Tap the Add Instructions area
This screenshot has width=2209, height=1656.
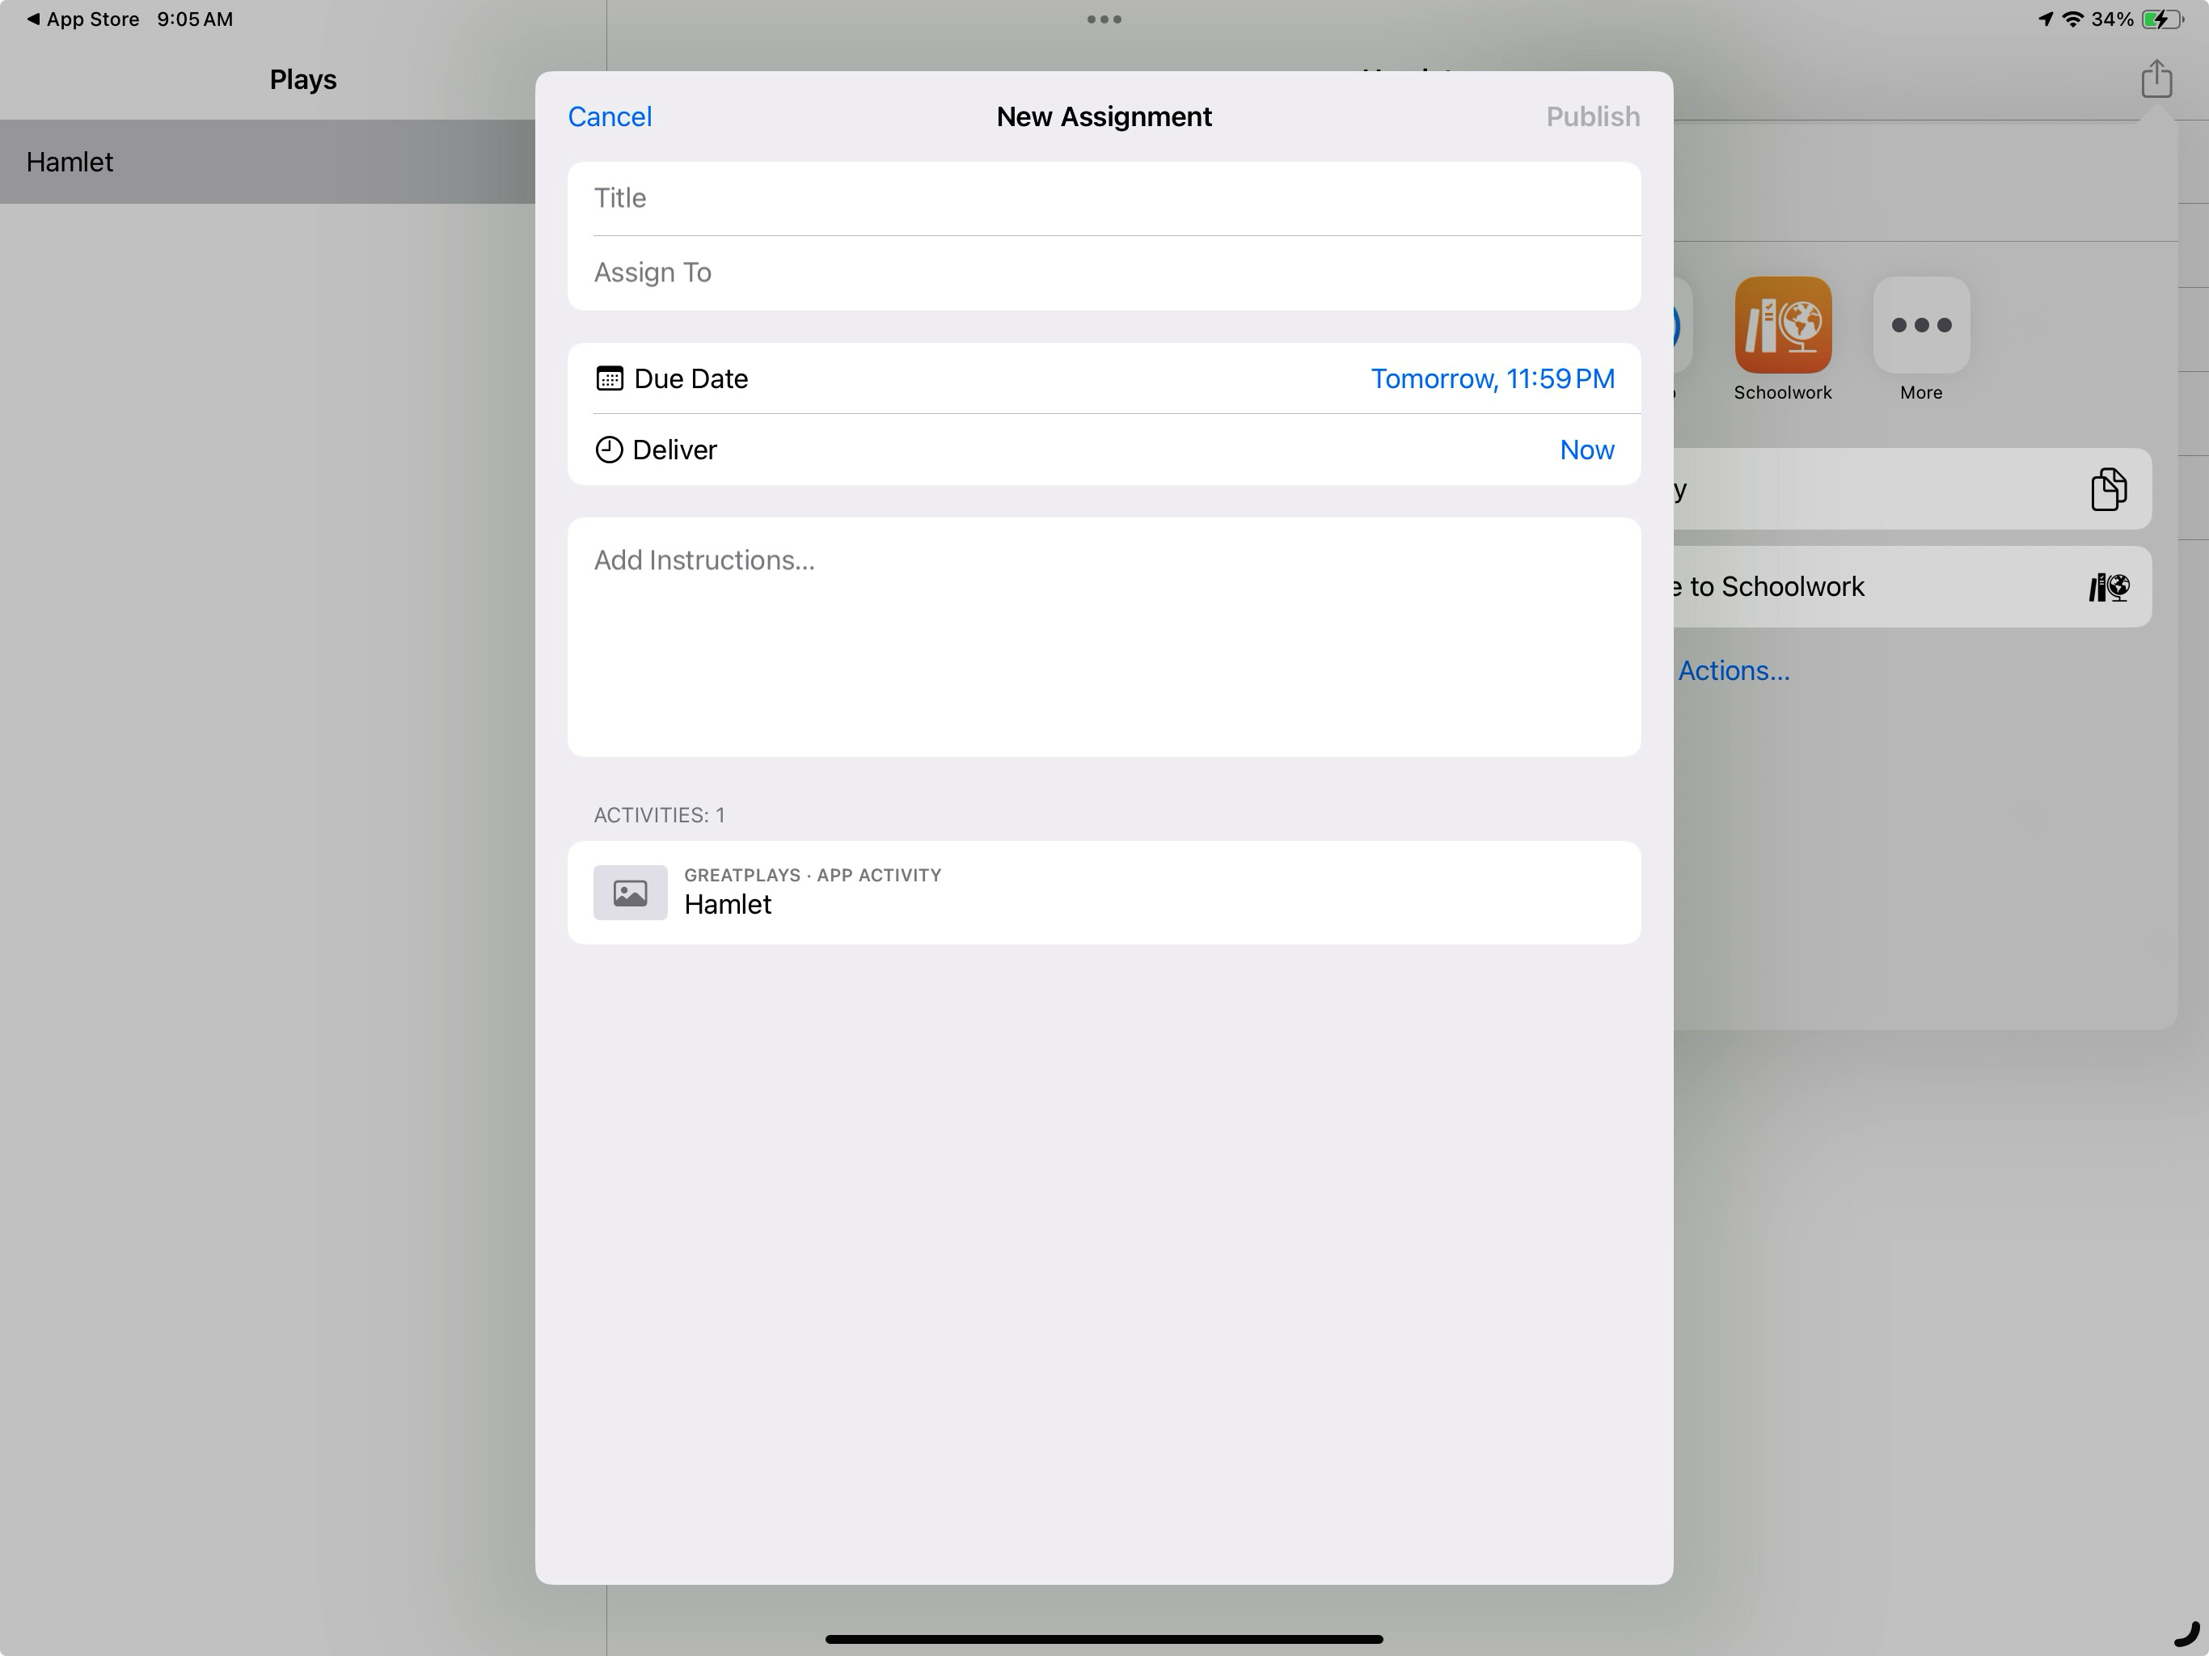click(x=1104, y=640)
